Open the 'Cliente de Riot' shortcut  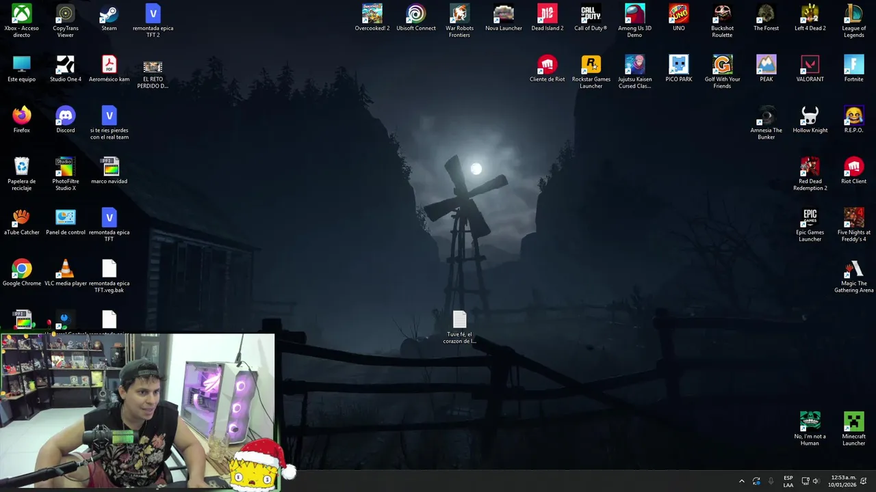click(x=547, y=64)
